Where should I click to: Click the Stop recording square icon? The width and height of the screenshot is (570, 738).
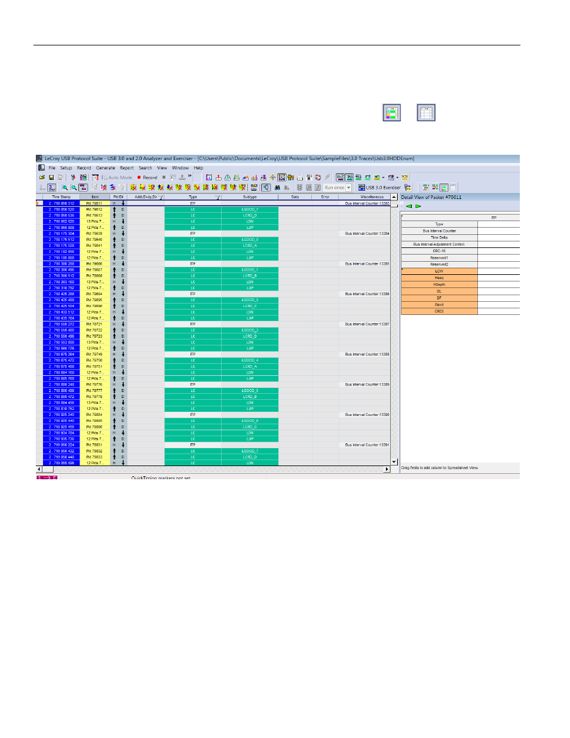coord(164,177)
